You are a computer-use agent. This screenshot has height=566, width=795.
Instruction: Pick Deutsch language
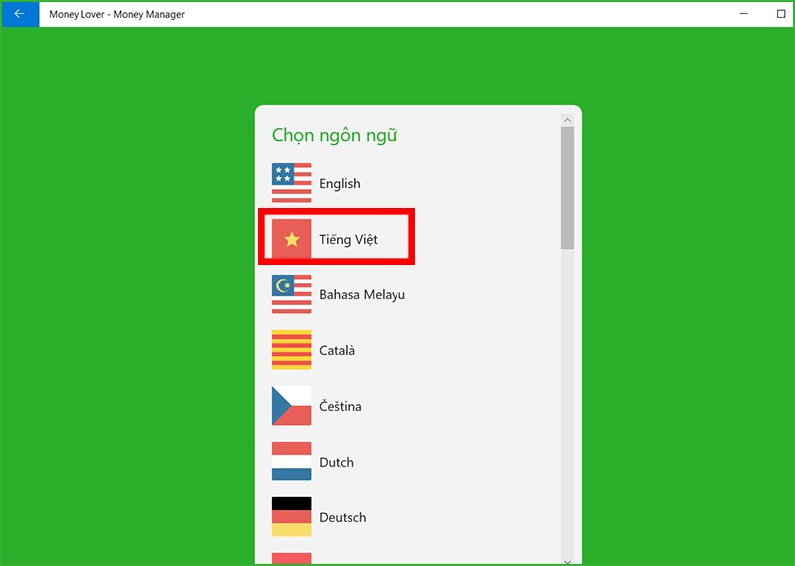tap(342, 518)
